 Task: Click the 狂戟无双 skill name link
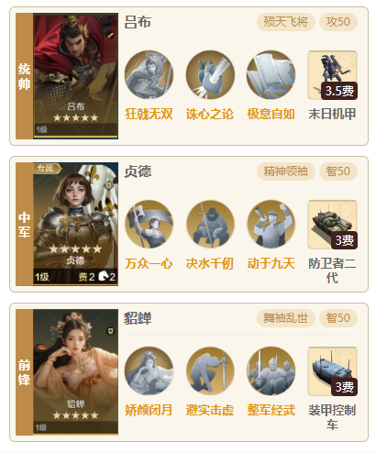149,114
